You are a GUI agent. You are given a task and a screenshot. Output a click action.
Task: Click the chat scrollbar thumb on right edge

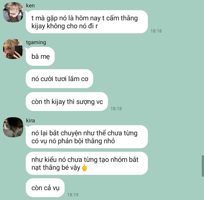[203, 166]
